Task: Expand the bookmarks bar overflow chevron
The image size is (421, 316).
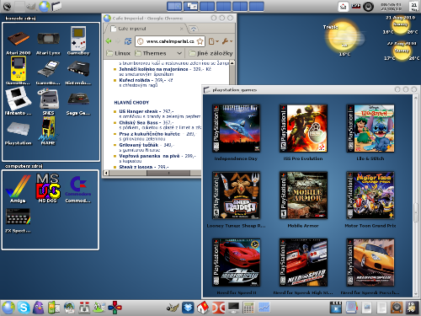Action: coord(179,53)
